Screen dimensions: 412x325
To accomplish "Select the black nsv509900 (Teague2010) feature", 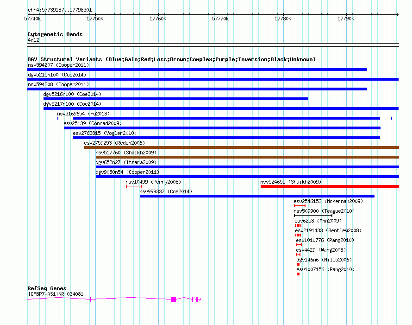I will pyautogui.click(x=313, y=216).
